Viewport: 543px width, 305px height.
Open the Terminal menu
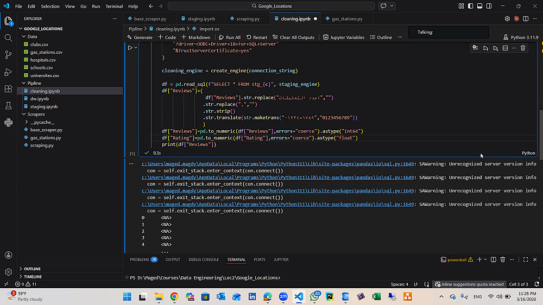coord(114,7)
